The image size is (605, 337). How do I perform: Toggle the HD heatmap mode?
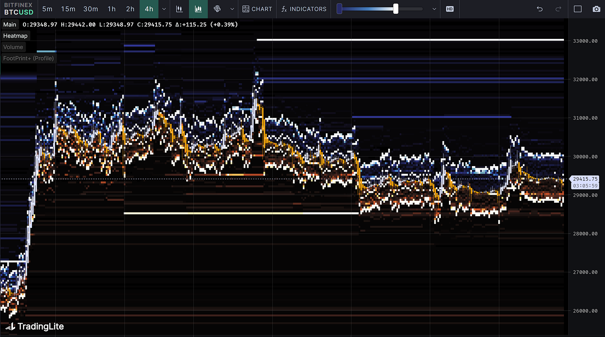click(450, 9)
